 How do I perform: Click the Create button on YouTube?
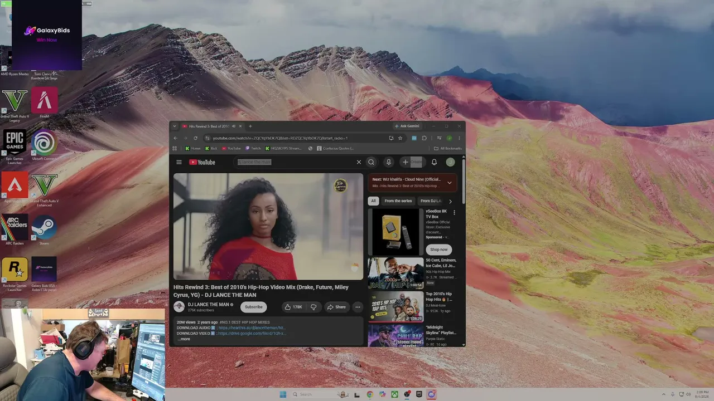click(412, 162)
